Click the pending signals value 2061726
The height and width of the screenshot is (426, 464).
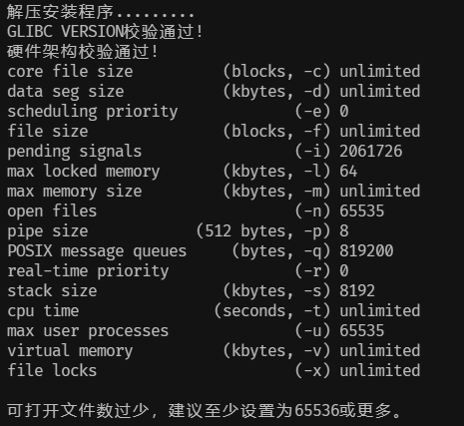[x=371, y=152]
